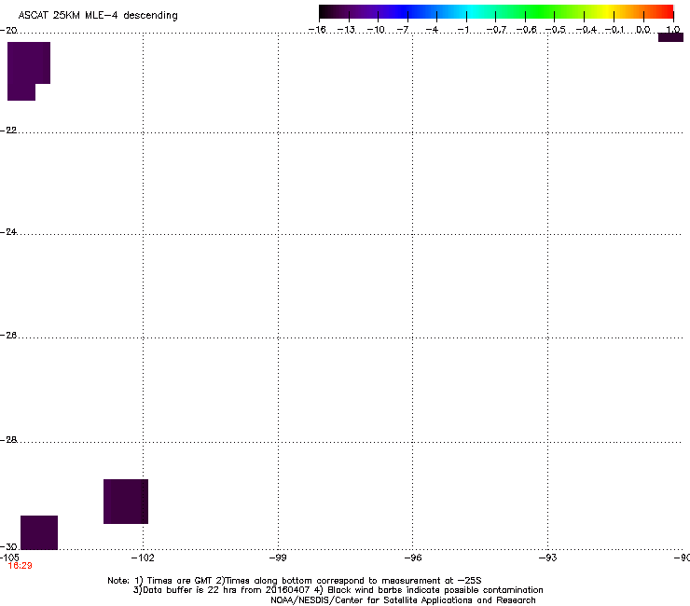Click the NOAA/NESDIS credit line
The image size is (690, 606).
click(403, 600)
